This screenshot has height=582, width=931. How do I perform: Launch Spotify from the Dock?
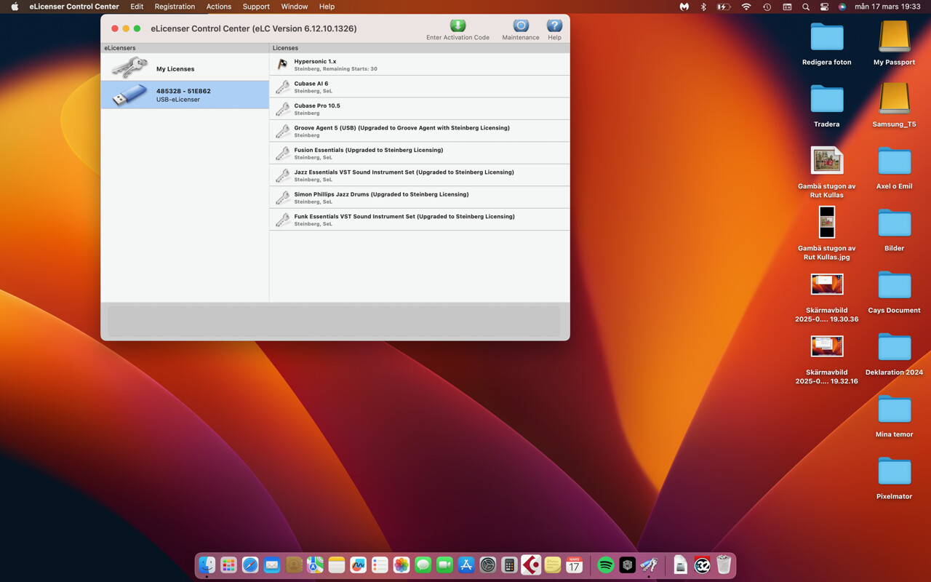[x=605, y=565]
